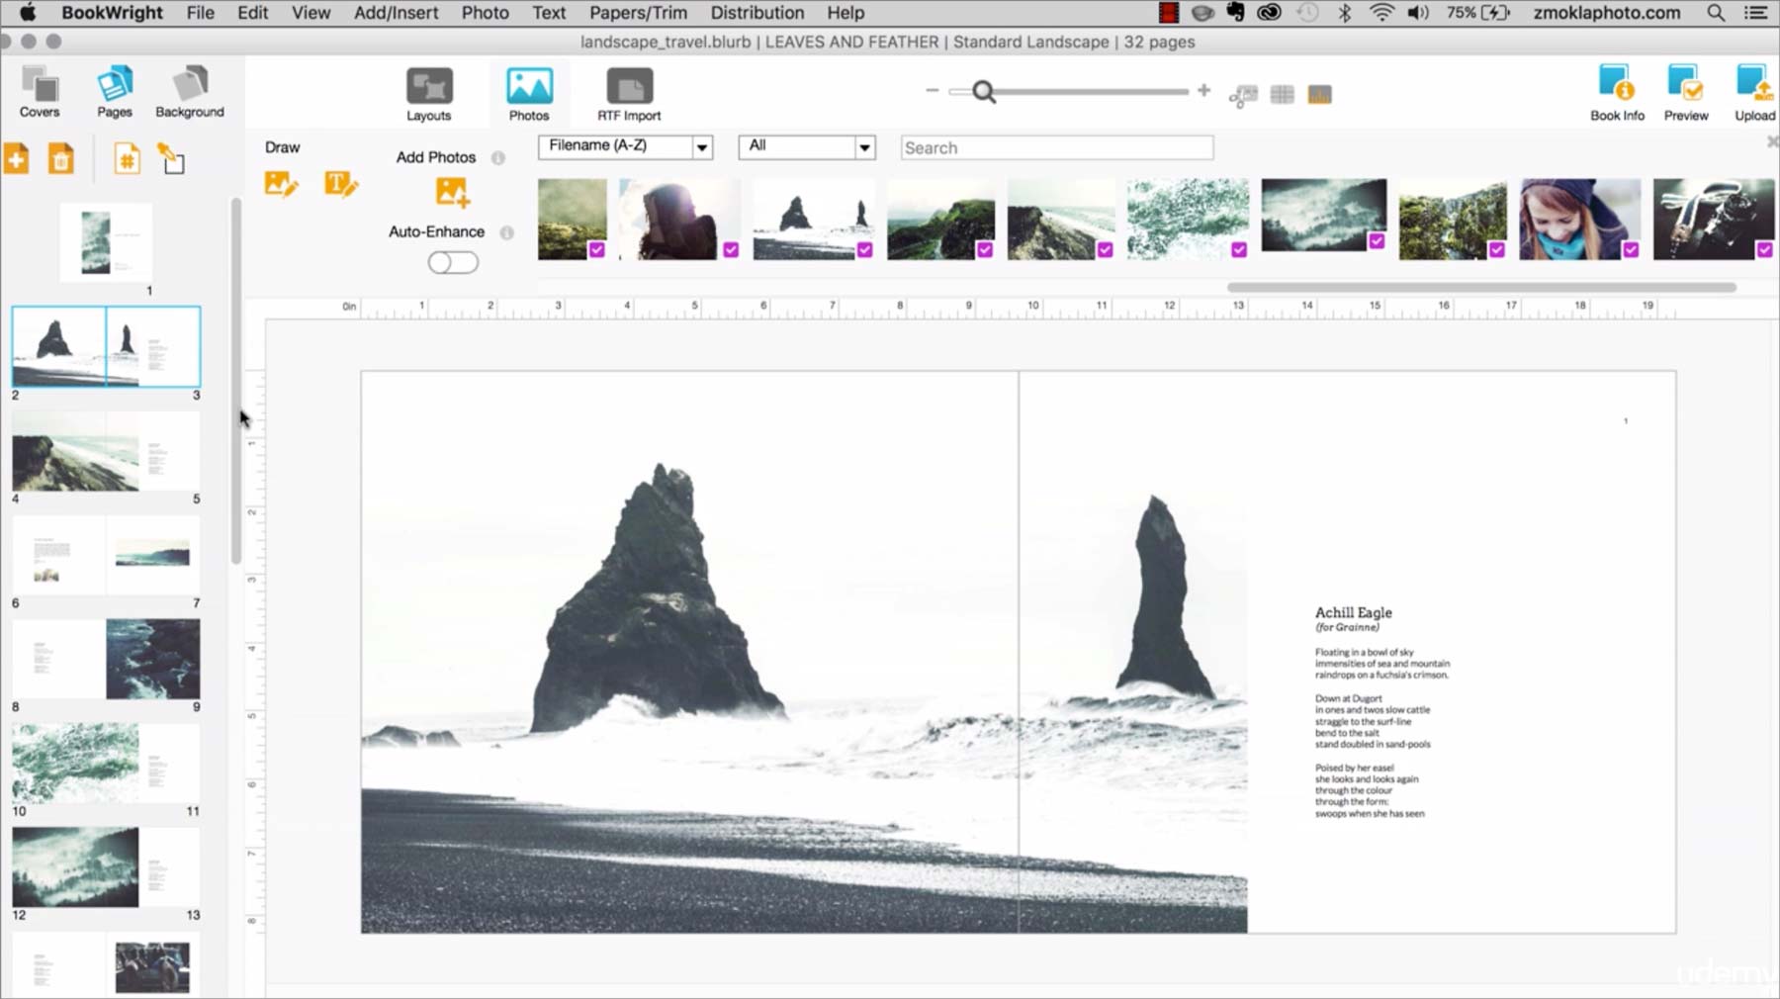Toggle checkmark on hooded woman photo

tap(731, 250)
